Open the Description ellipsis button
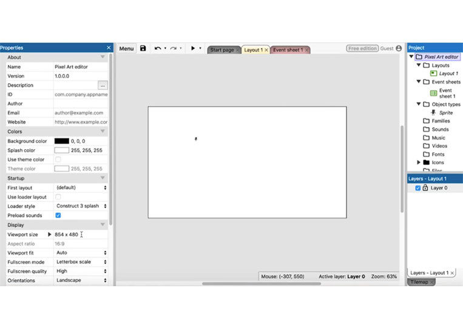This screenshot has width=463, height=328. click(x=103, y=85)
